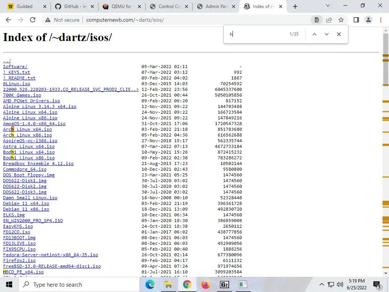Download DOS_Boot_Floppy.img

tap(29, 175)
